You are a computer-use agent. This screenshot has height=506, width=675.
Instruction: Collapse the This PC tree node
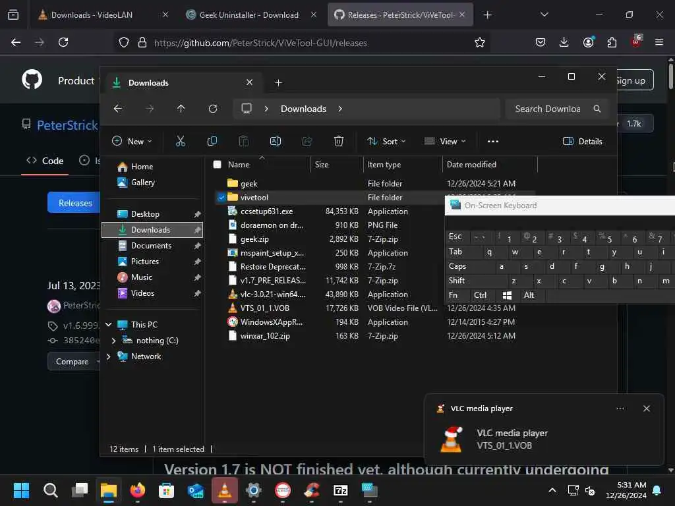tap(109, 324)
